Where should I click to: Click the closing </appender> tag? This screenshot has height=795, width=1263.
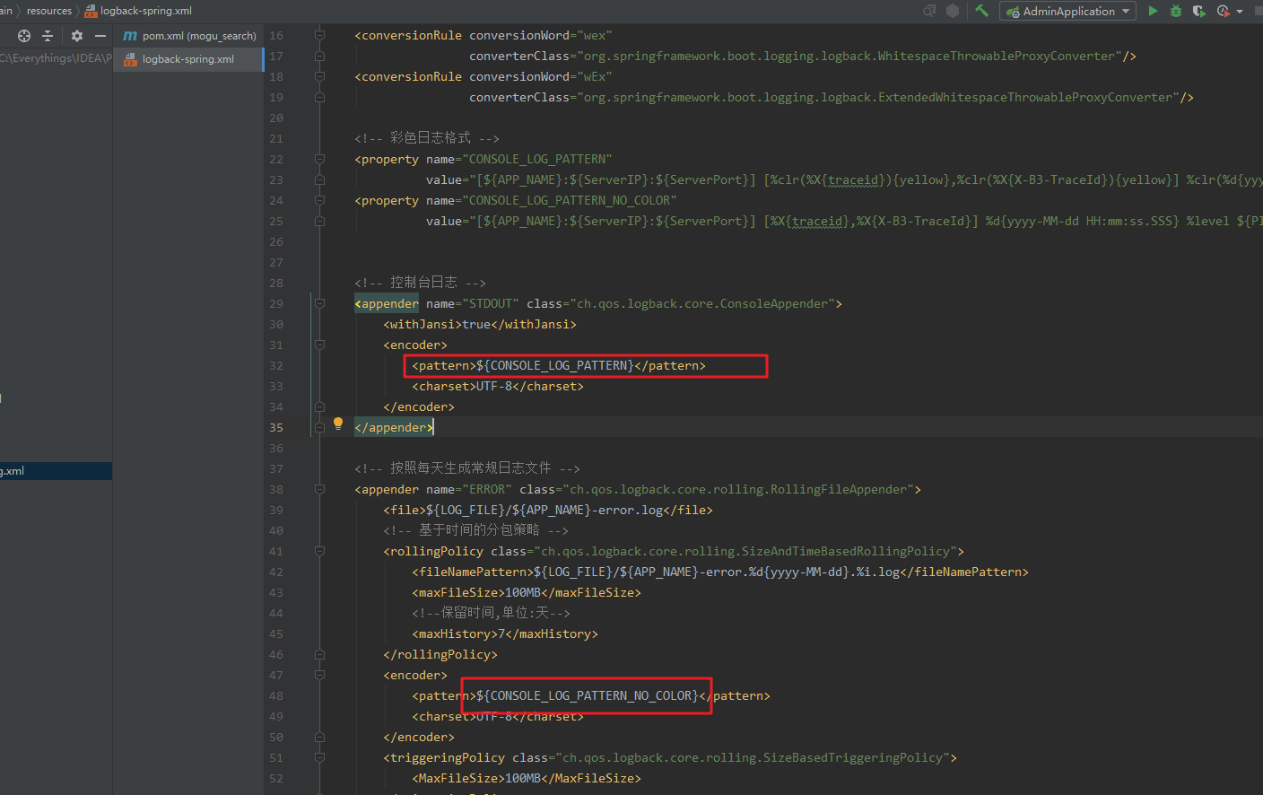coord(394,428)
